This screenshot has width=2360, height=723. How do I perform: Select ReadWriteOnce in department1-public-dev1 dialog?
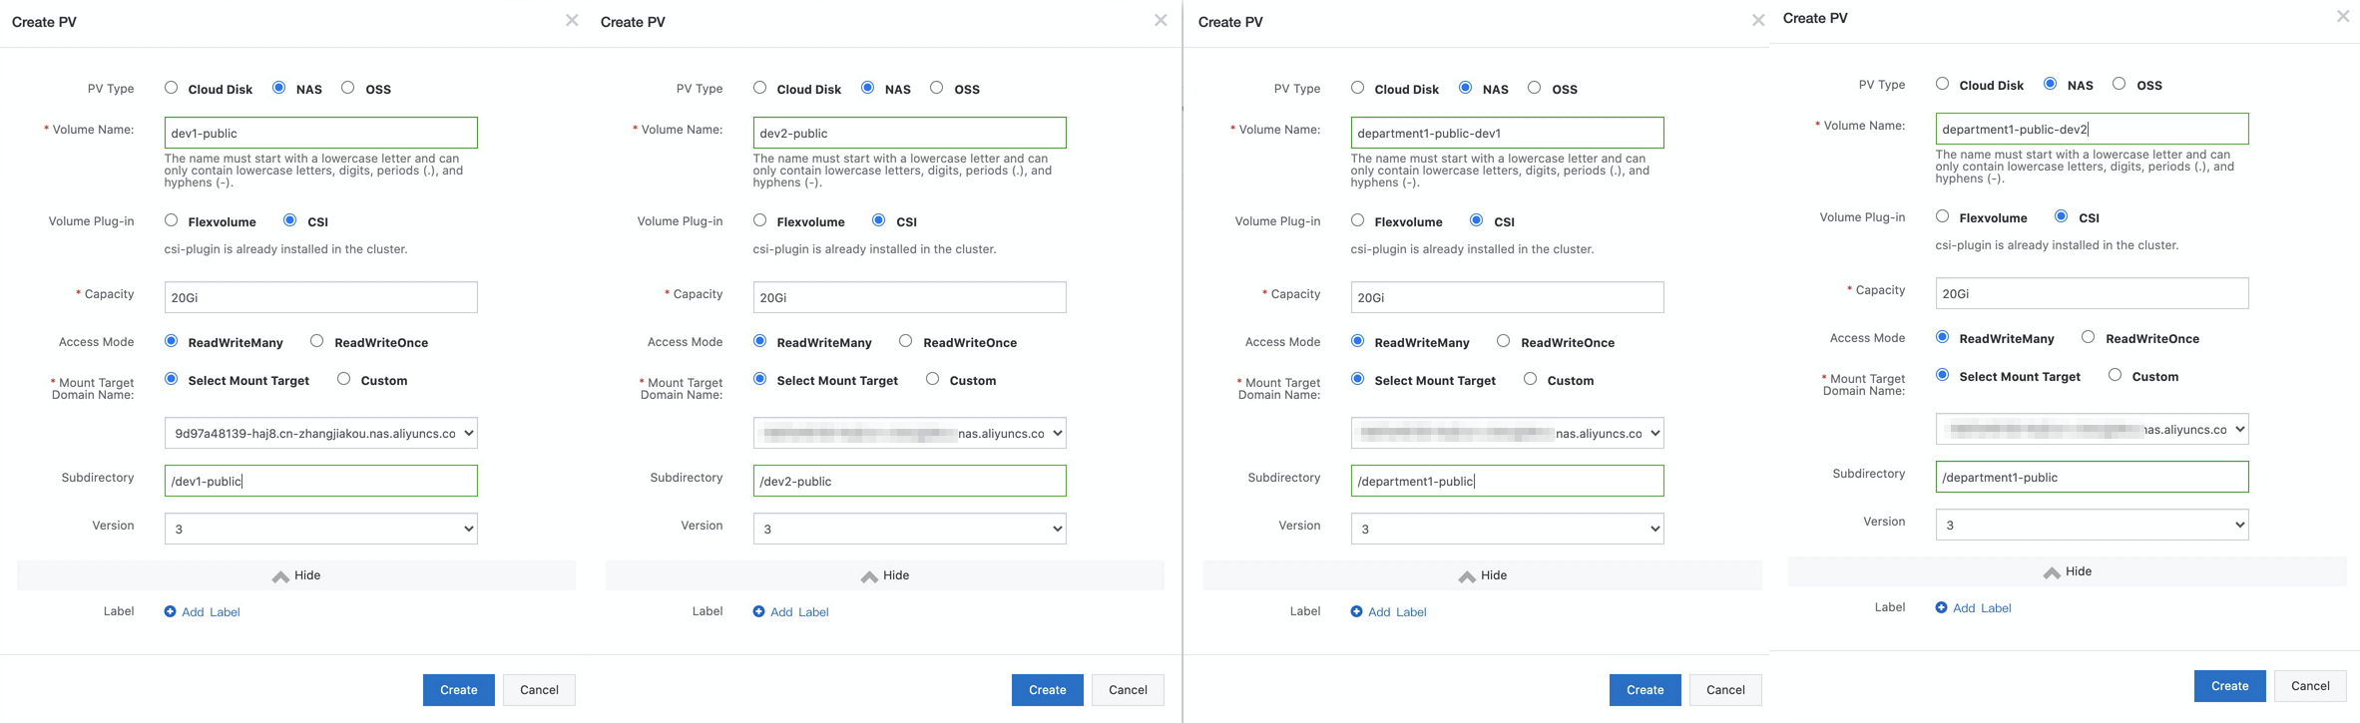point(1504,341)
